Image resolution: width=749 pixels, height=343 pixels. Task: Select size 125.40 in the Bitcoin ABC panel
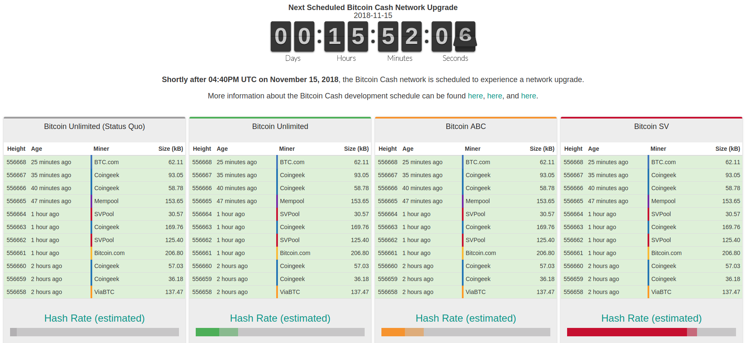(x=545, y=240)
